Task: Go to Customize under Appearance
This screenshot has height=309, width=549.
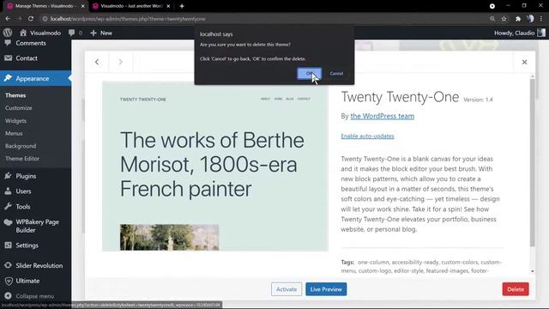Action: click(19, 108)
